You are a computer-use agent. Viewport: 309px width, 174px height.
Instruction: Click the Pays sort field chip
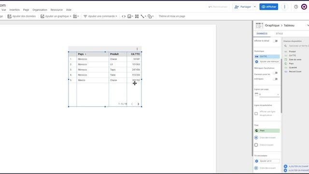267,130
